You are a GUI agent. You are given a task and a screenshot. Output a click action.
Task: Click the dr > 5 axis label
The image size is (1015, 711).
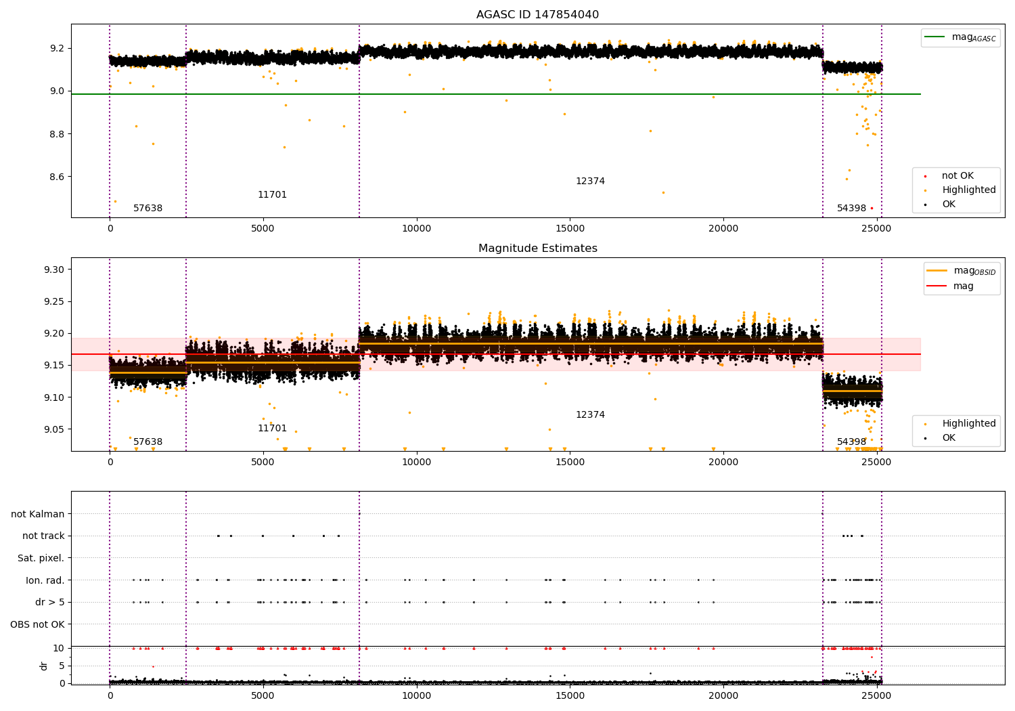[x=50, y=603]
